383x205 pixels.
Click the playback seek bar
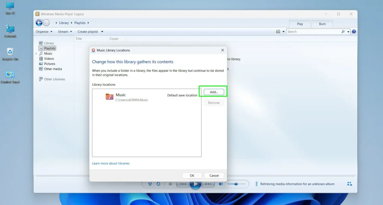(x=195, y=176)
